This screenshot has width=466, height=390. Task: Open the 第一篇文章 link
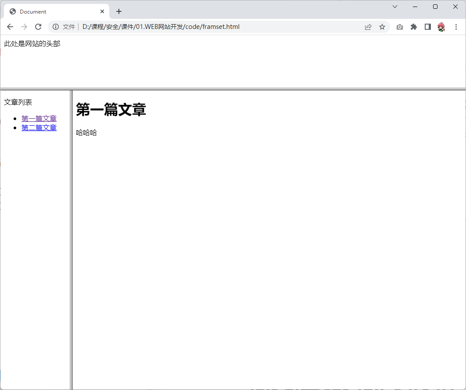tap(39, 118)
